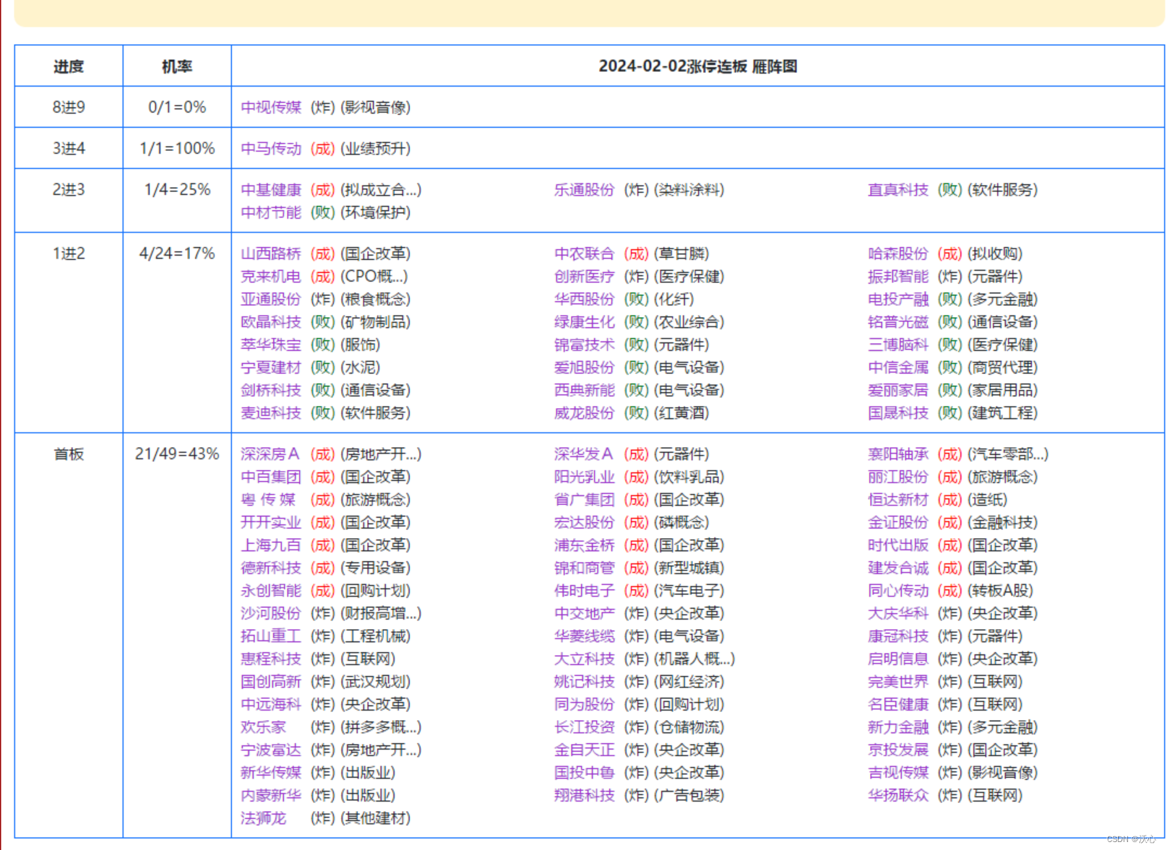Click the 首板 progress cell
Screen dimensions: 1167x850
(69, 636)
